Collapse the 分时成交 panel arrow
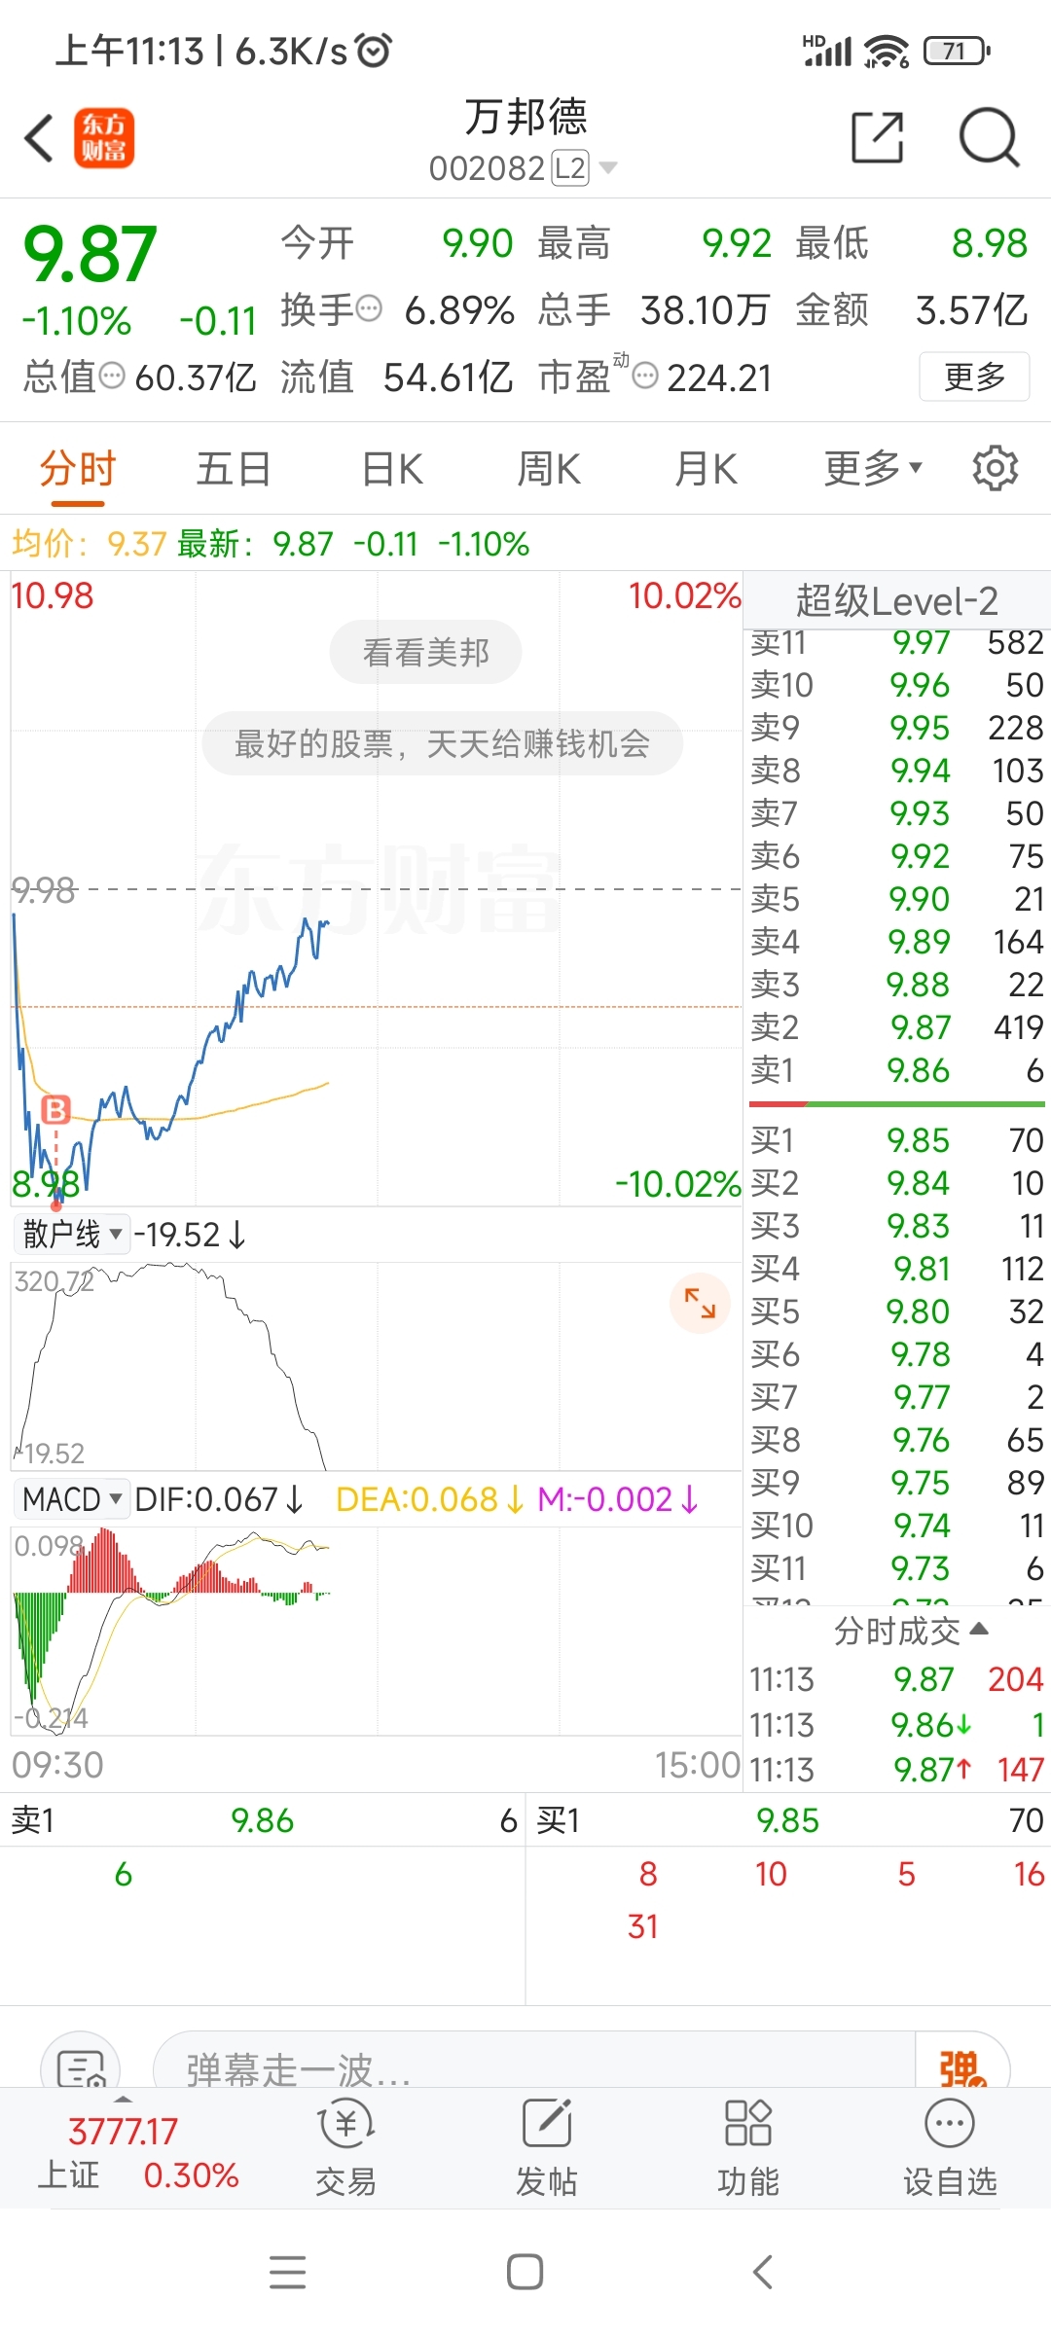The height and width of the screenshot is (2335, 1051). (x=980, y=1630)
